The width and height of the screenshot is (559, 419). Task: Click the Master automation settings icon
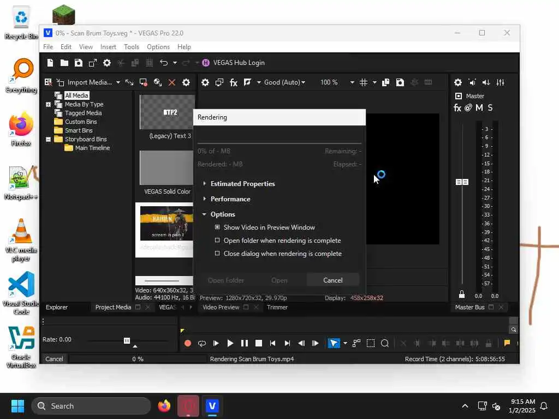(x=468, y=107)
